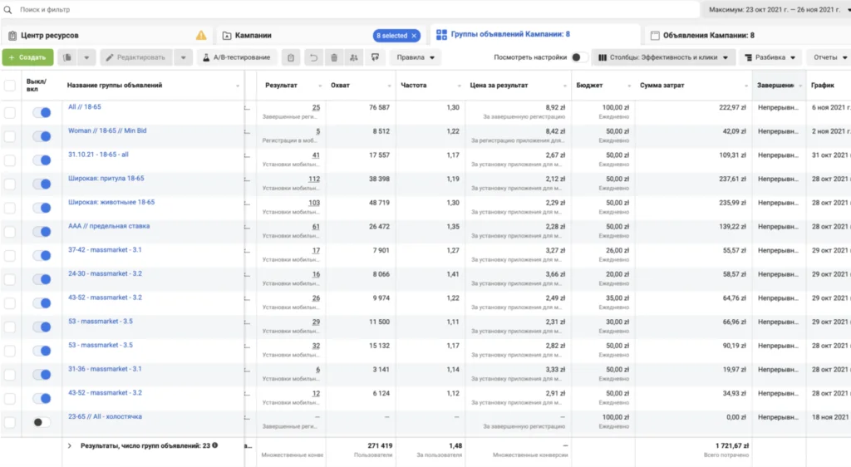The width and height of the screenshot is (851, 467).
Task: Click the audience people icon in toolbar
Action: click(x=354, y=57)
